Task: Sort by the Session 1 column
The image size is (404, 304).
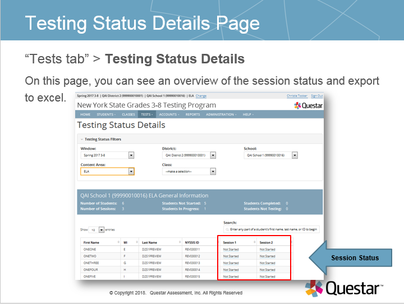Action: (x=238, y=242)
